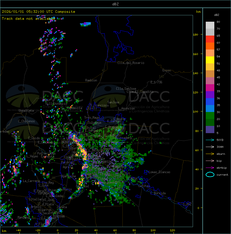This screenshot has width=231, height=234.
Task: Click the 'dBZ' title at the top
Action: tap(115, 4)
